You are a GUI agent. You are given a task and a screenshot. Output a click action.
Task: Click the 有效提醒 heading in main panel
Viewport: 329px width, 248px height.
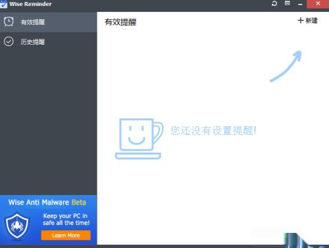coord(120,22)
